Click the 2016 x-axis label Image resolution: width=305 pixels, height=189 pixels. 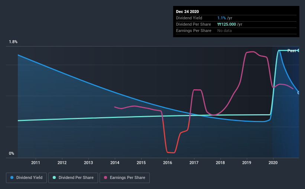pos(168,163)
